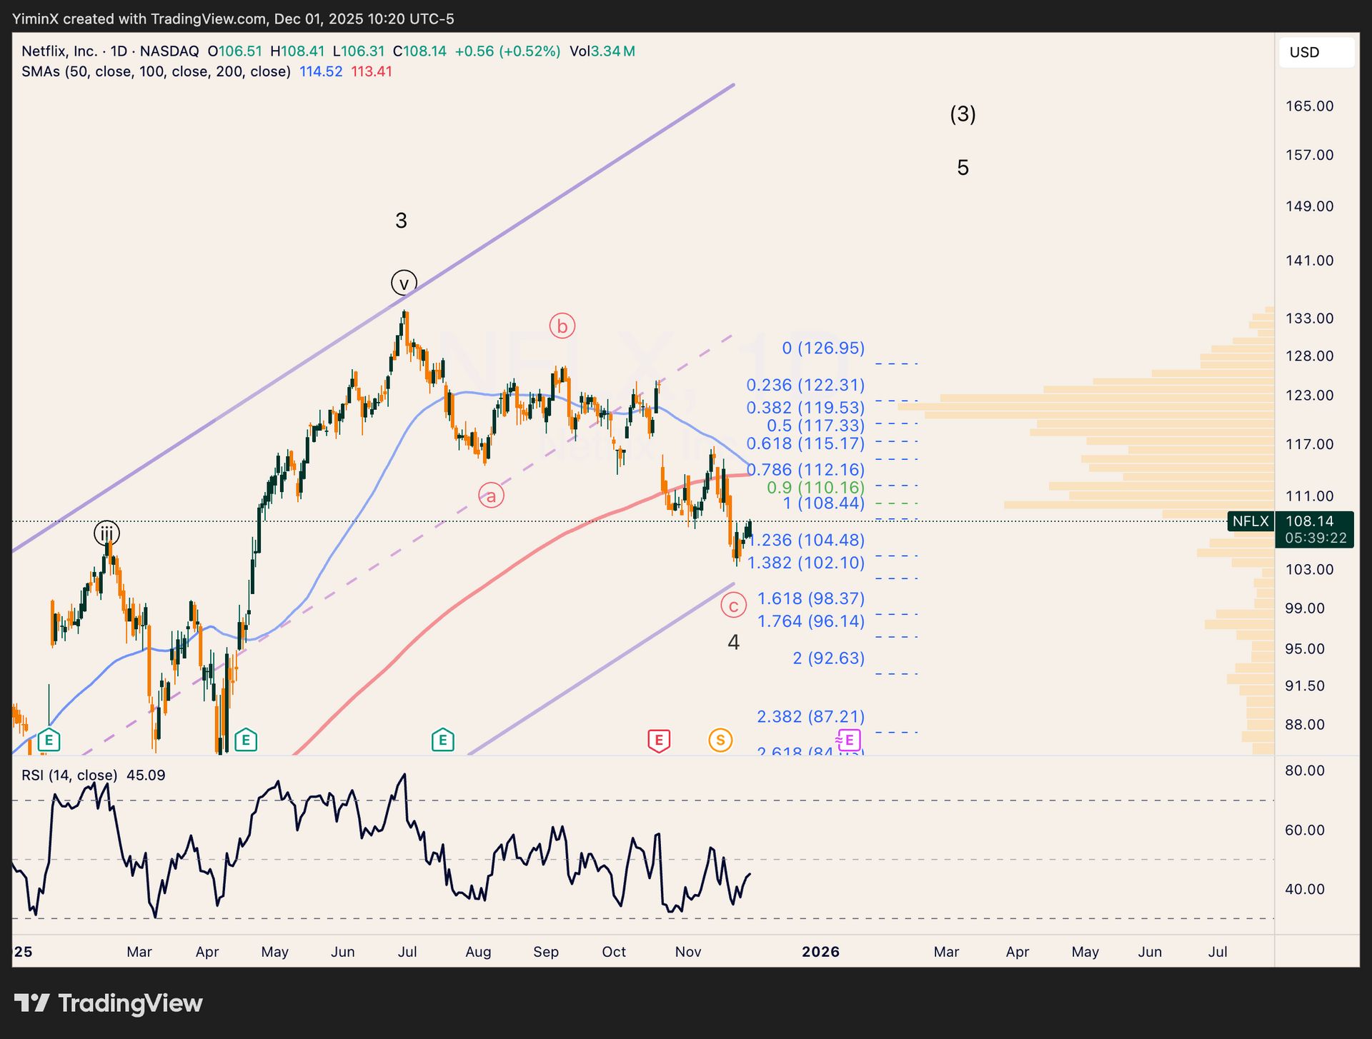The width and height of the screenshot is (1372, 1039).
Task: Click the purple upcoming earnings E marker
Action: click(849, 741)
